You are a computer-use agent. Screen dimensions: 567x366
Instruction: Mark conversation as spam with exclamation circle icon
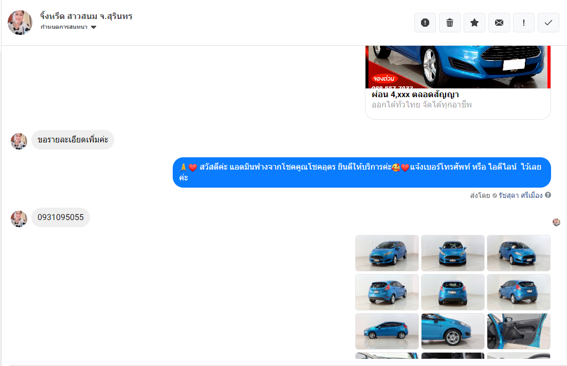tap(425, 23)
